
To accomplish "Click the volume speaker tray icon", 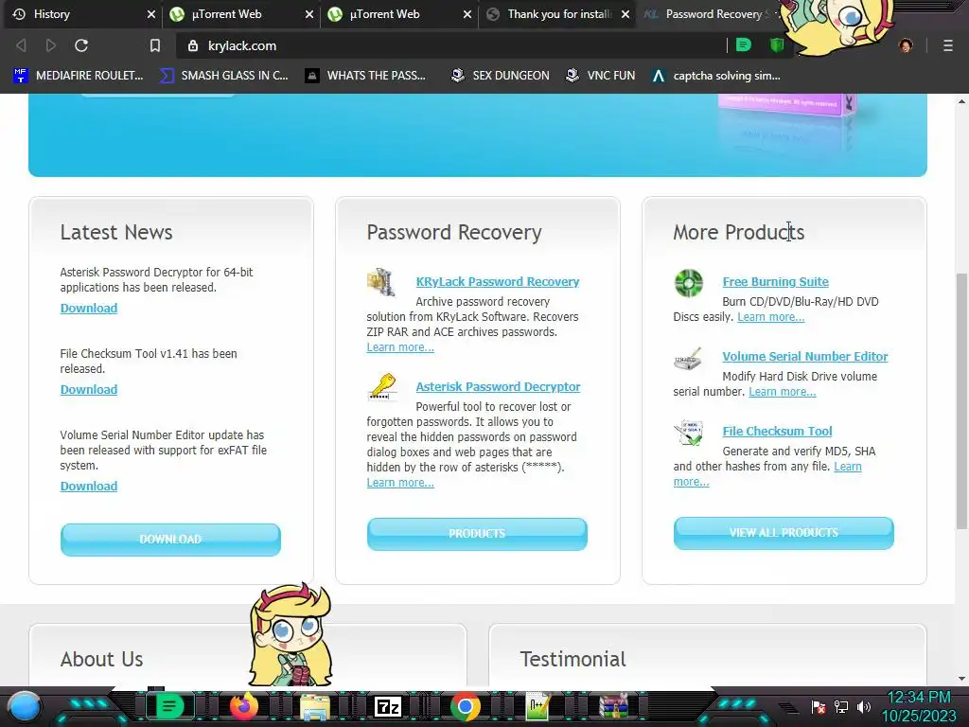I will [864, 706].
